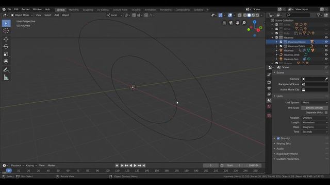
Task: Open the Window menu
Action: [x=37, y=9]
